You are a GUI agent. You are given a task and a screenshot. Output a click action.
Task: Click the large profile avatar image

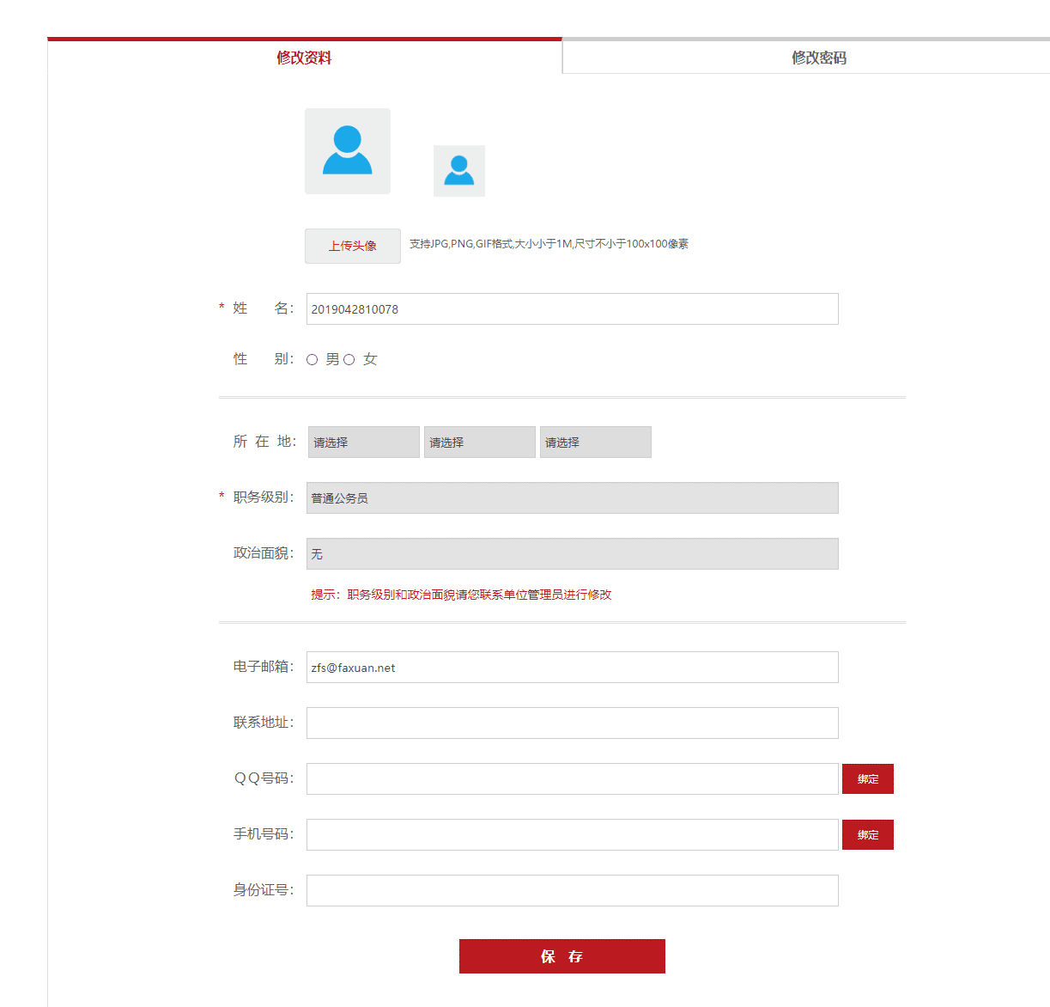tap(348, 151)
